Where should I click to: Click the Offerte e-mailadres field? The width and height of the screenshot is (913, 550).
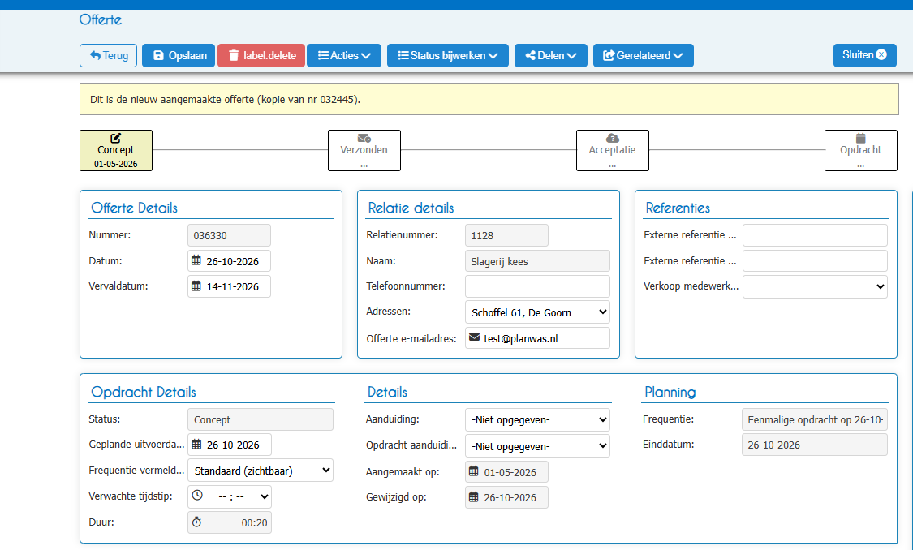tap(537, 338)
